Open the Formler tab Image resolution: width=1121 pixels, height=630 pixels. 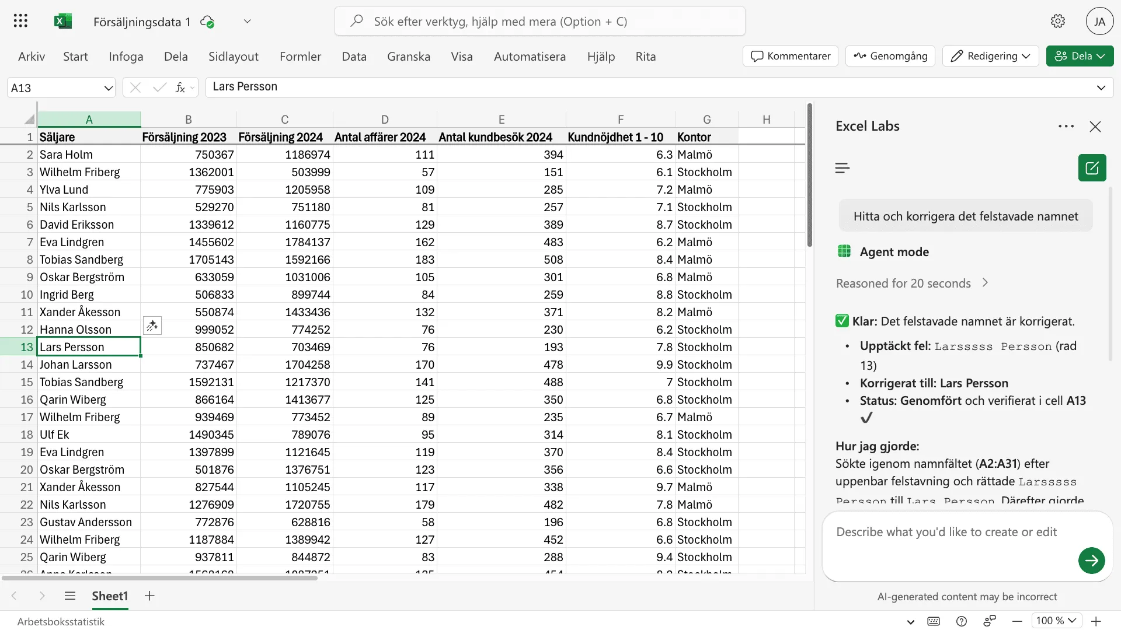pos(300,57)
